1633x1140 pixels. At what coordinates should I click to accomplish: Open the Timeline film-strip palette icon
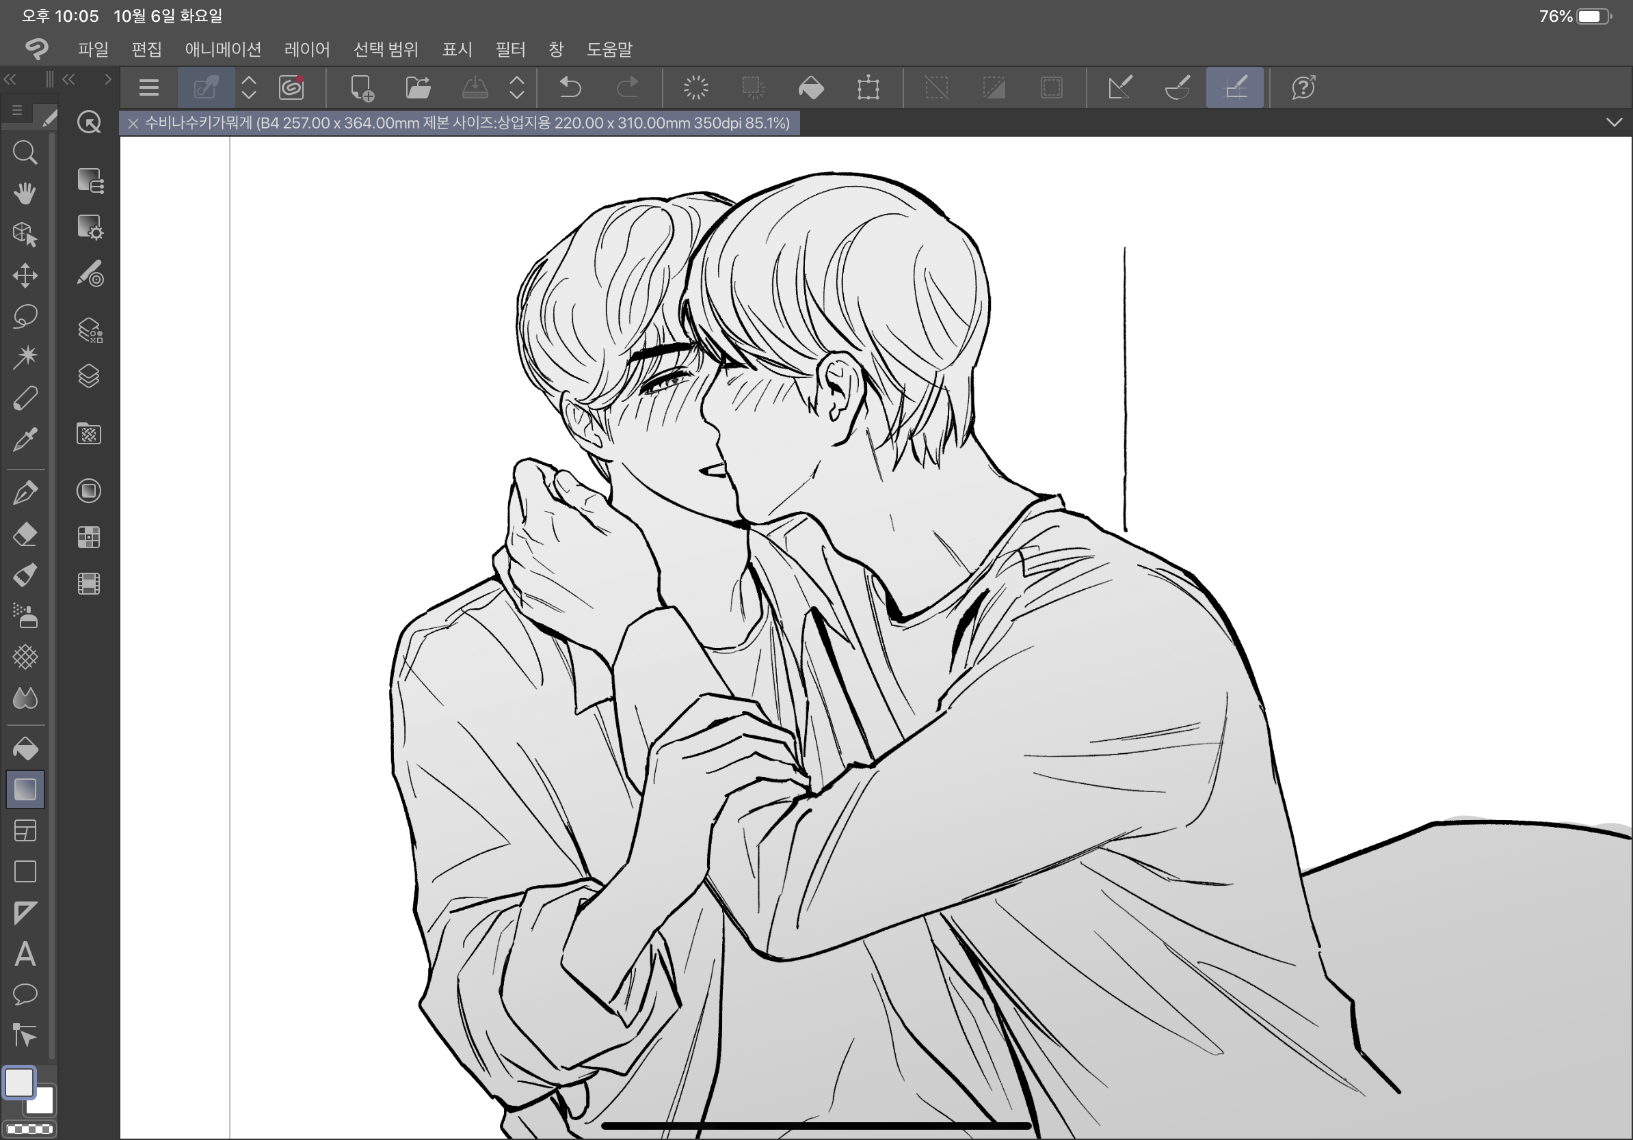(x=89, y=584)
